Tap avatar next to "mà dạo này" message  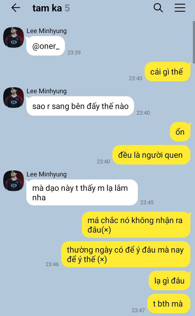click(14, 181)
